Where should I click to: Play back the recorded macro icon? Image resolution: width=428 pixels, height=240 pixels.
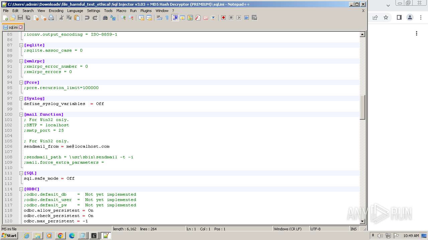[x=239, y=18]
